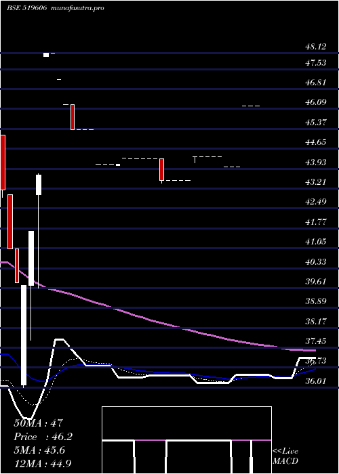339x474 pixels.
Task: Click the 38.89 price level label
Action: 316,301
